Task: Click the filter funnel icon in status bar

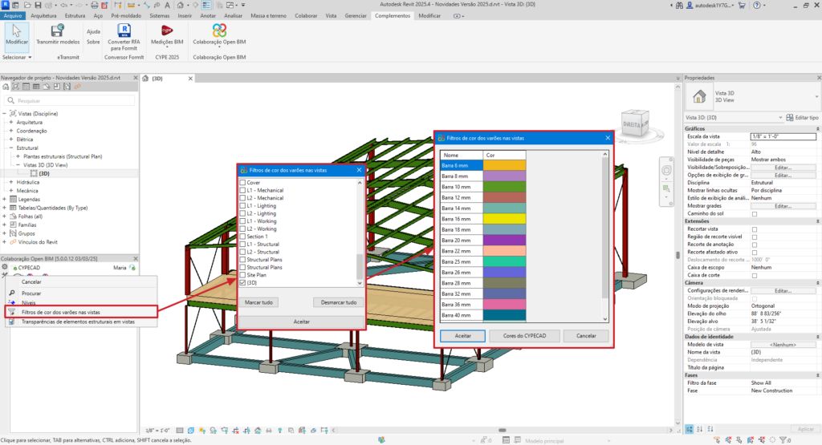Action: click(x=783, y=440)
